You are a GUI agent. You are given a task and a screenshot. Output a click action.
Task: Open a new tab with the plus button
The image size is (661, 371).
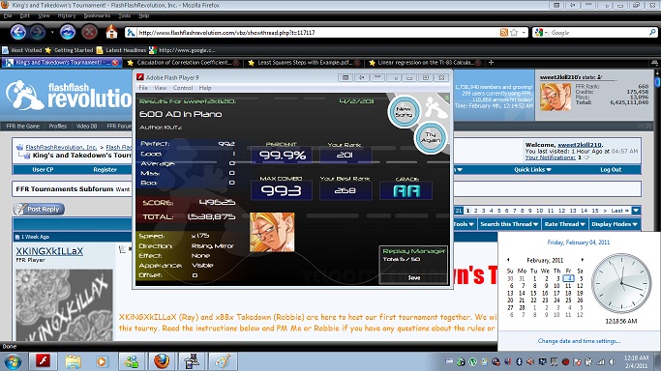point(491,62)
